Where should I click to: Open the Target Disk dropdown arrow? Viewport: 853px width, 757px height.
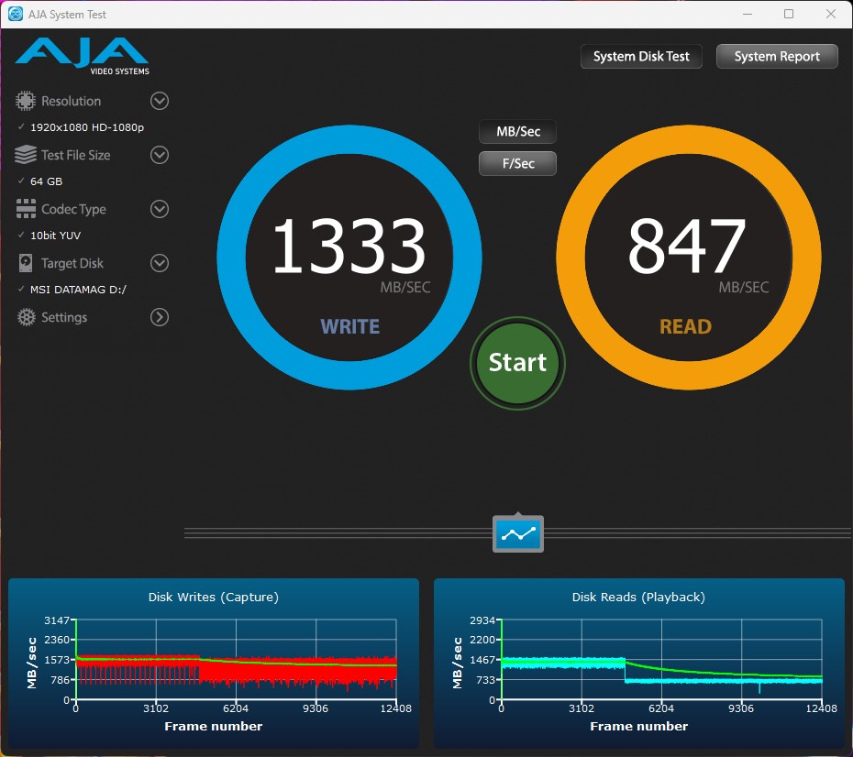click(160, 263)
